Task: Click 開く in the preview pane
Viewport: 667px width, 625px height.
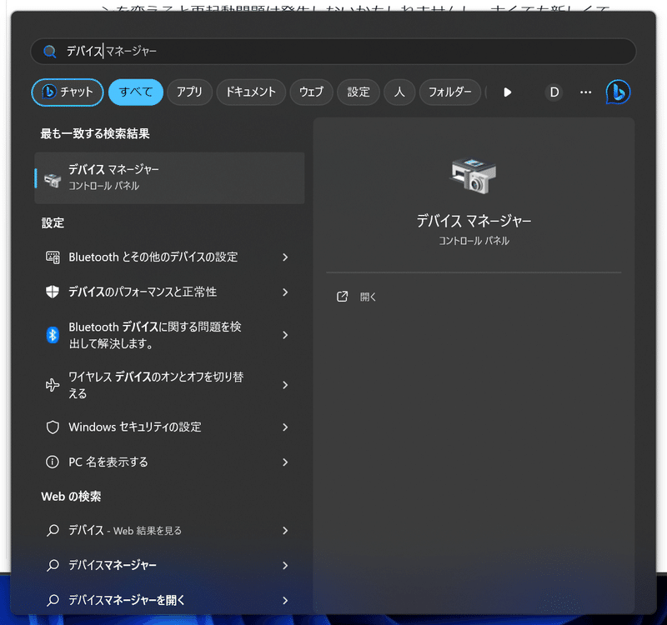Action: click(368, 297)
